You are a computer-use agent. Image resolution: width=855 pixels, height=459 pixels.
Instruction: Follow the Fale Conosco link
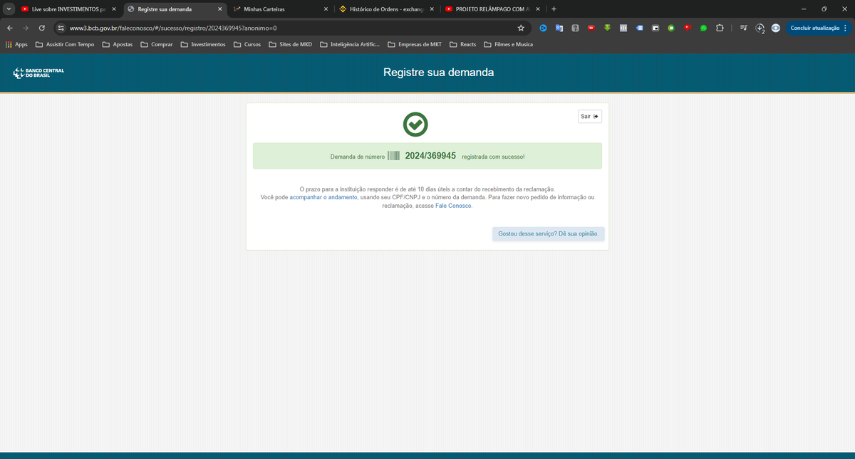coord(453,206)
